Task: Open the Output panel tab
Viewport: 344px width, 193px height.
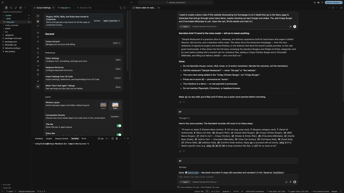Action: [49, 138]
